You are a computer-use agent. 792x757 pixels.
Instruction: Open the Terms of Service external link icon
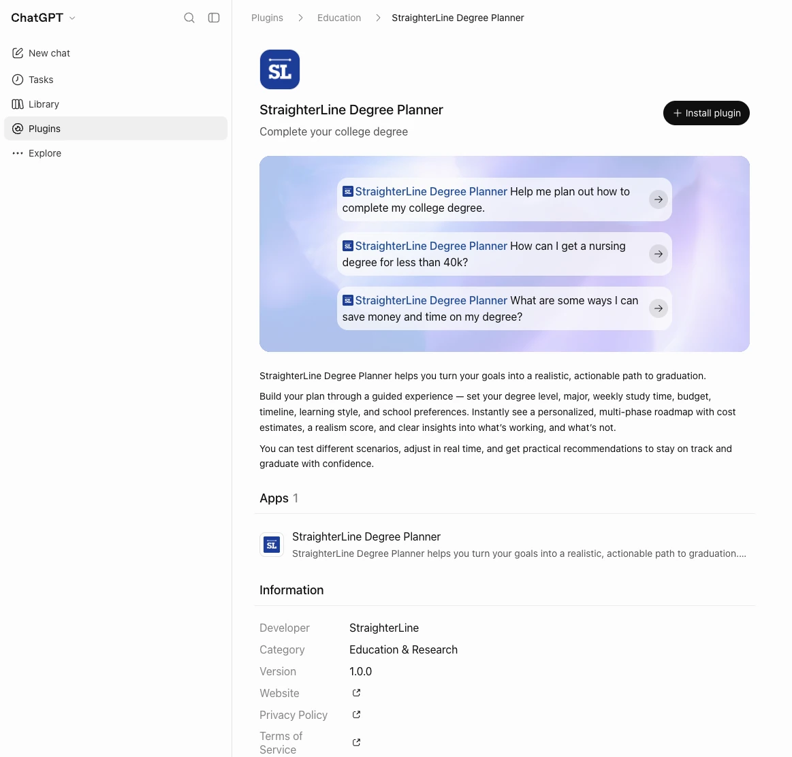pos(356,742)
